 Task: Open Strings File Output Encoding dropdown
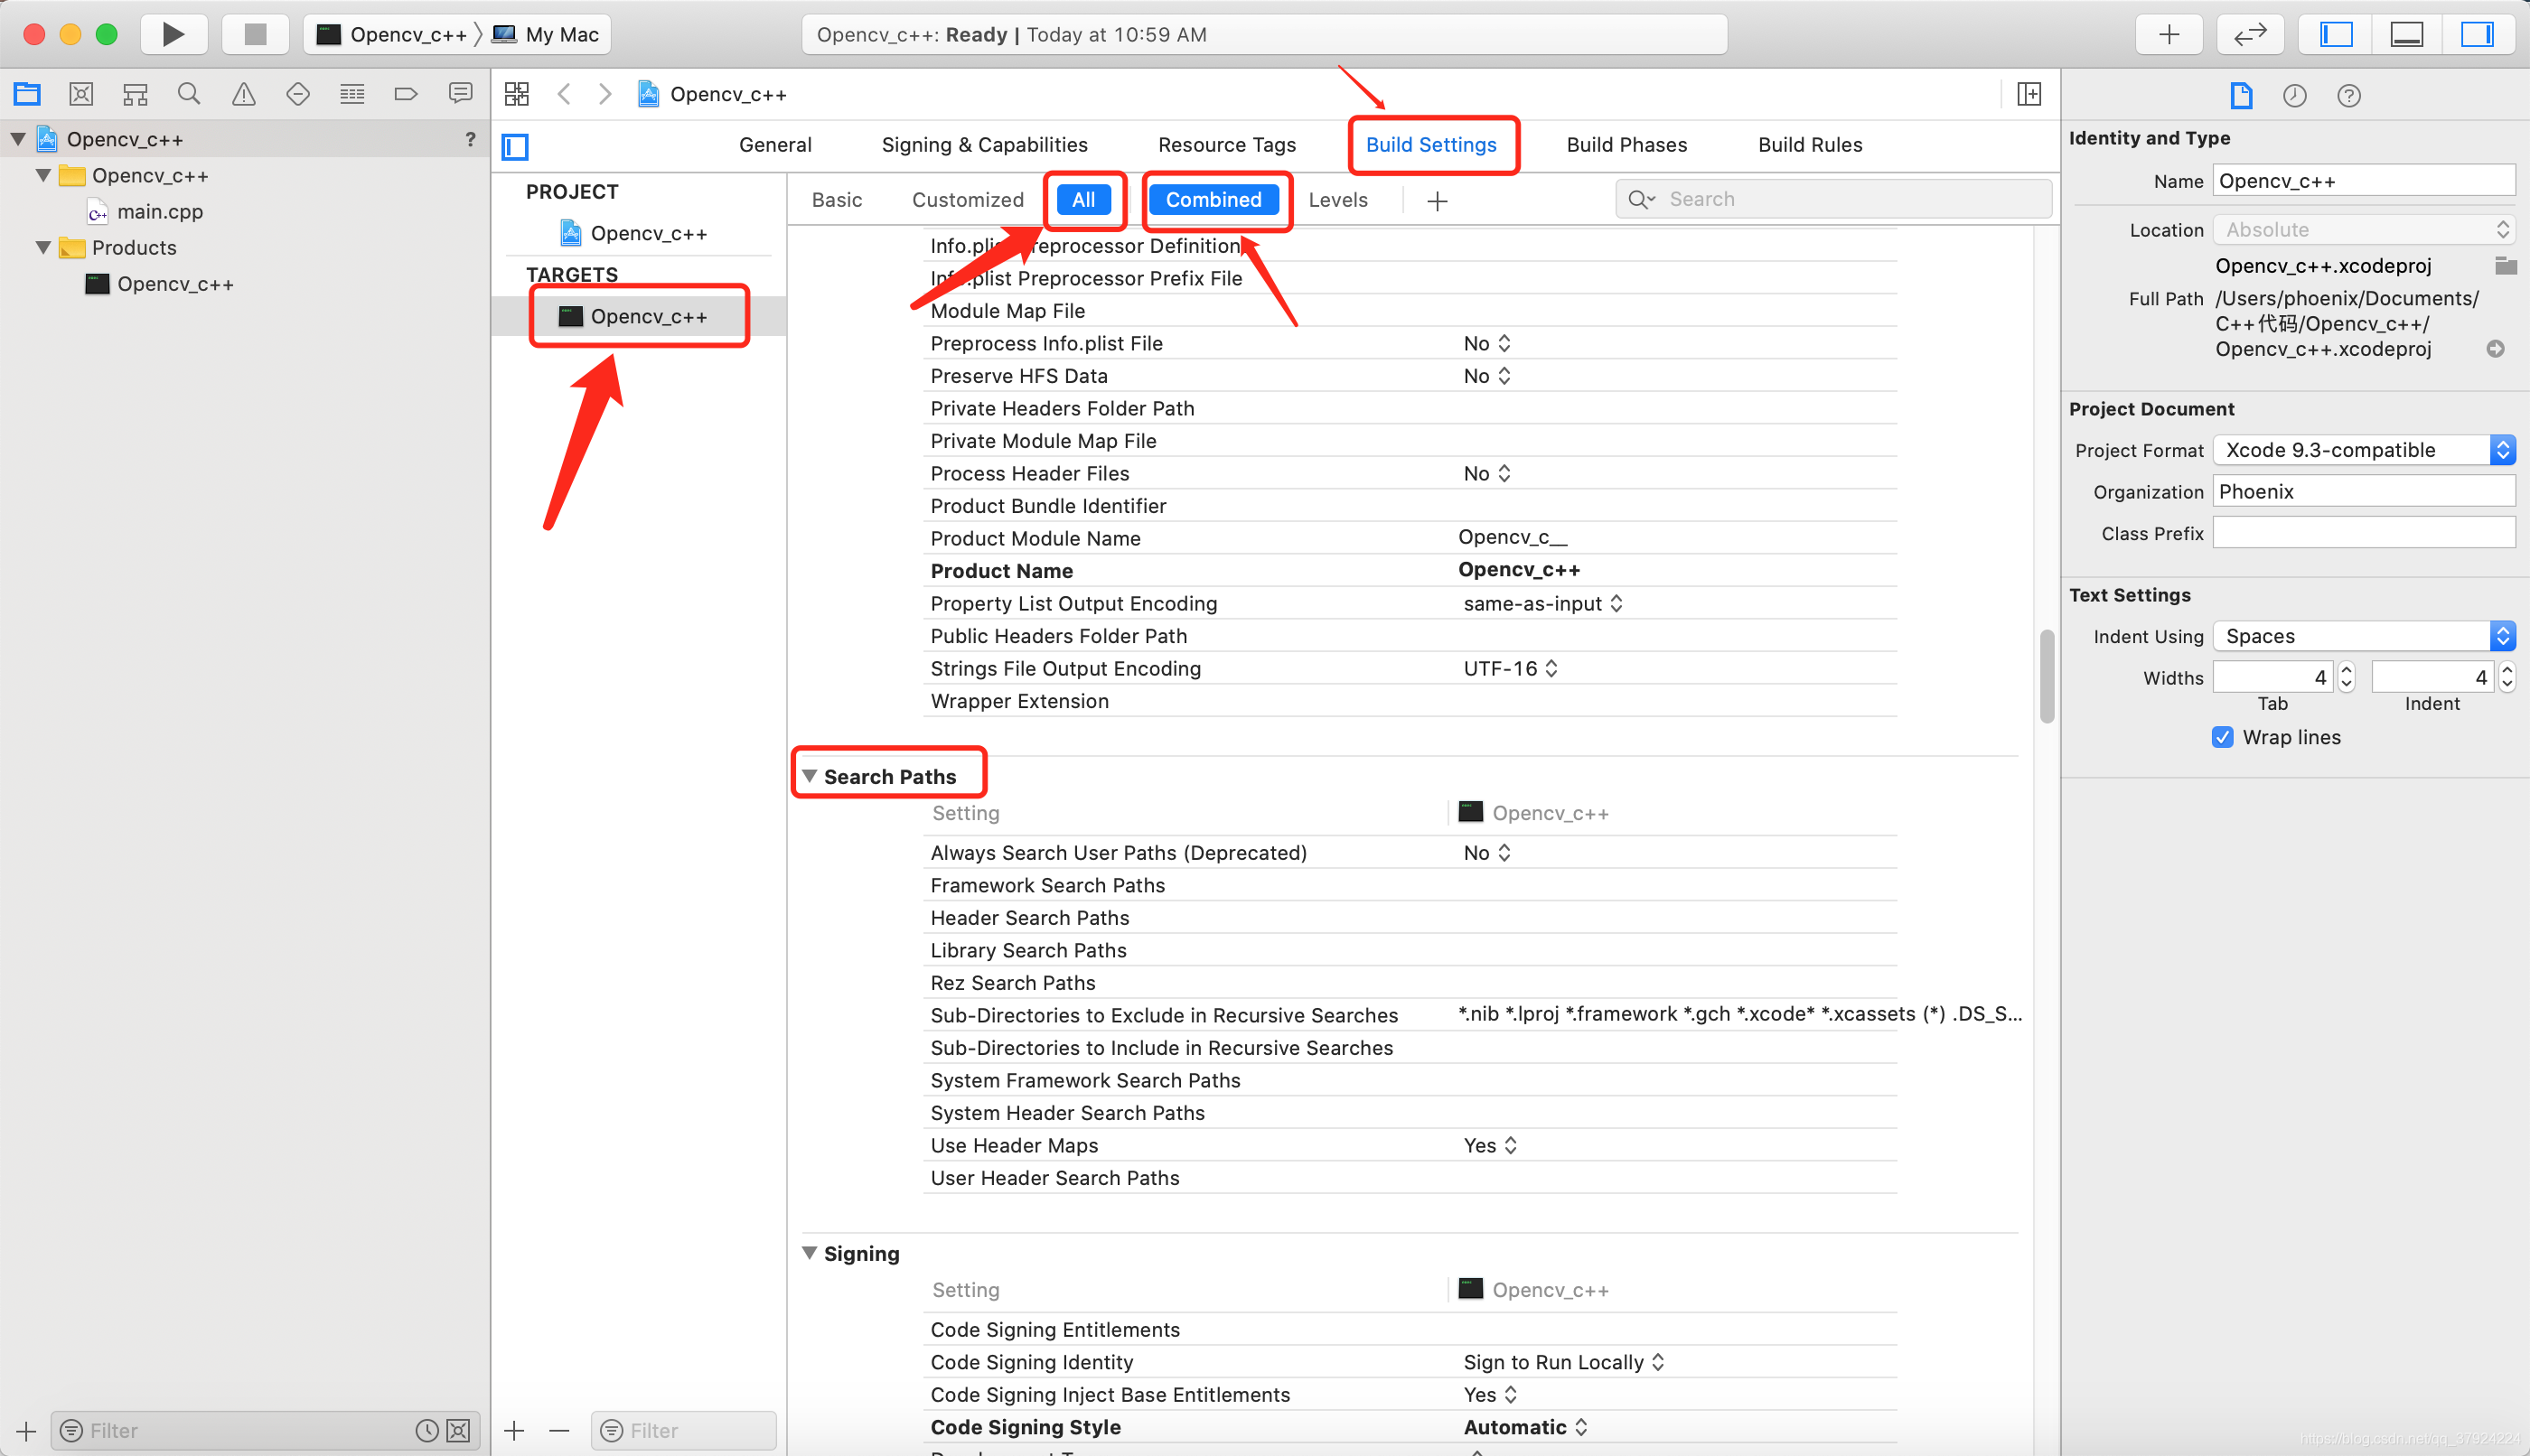(1511, 668)
